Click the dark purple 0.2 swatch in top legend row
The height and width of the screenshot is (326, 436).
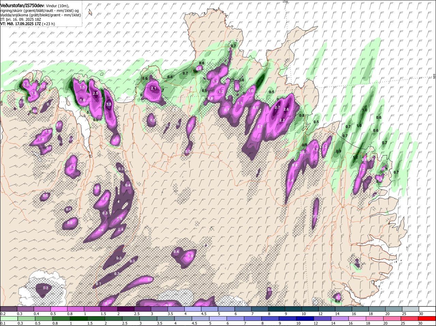(x=9, y=309)
